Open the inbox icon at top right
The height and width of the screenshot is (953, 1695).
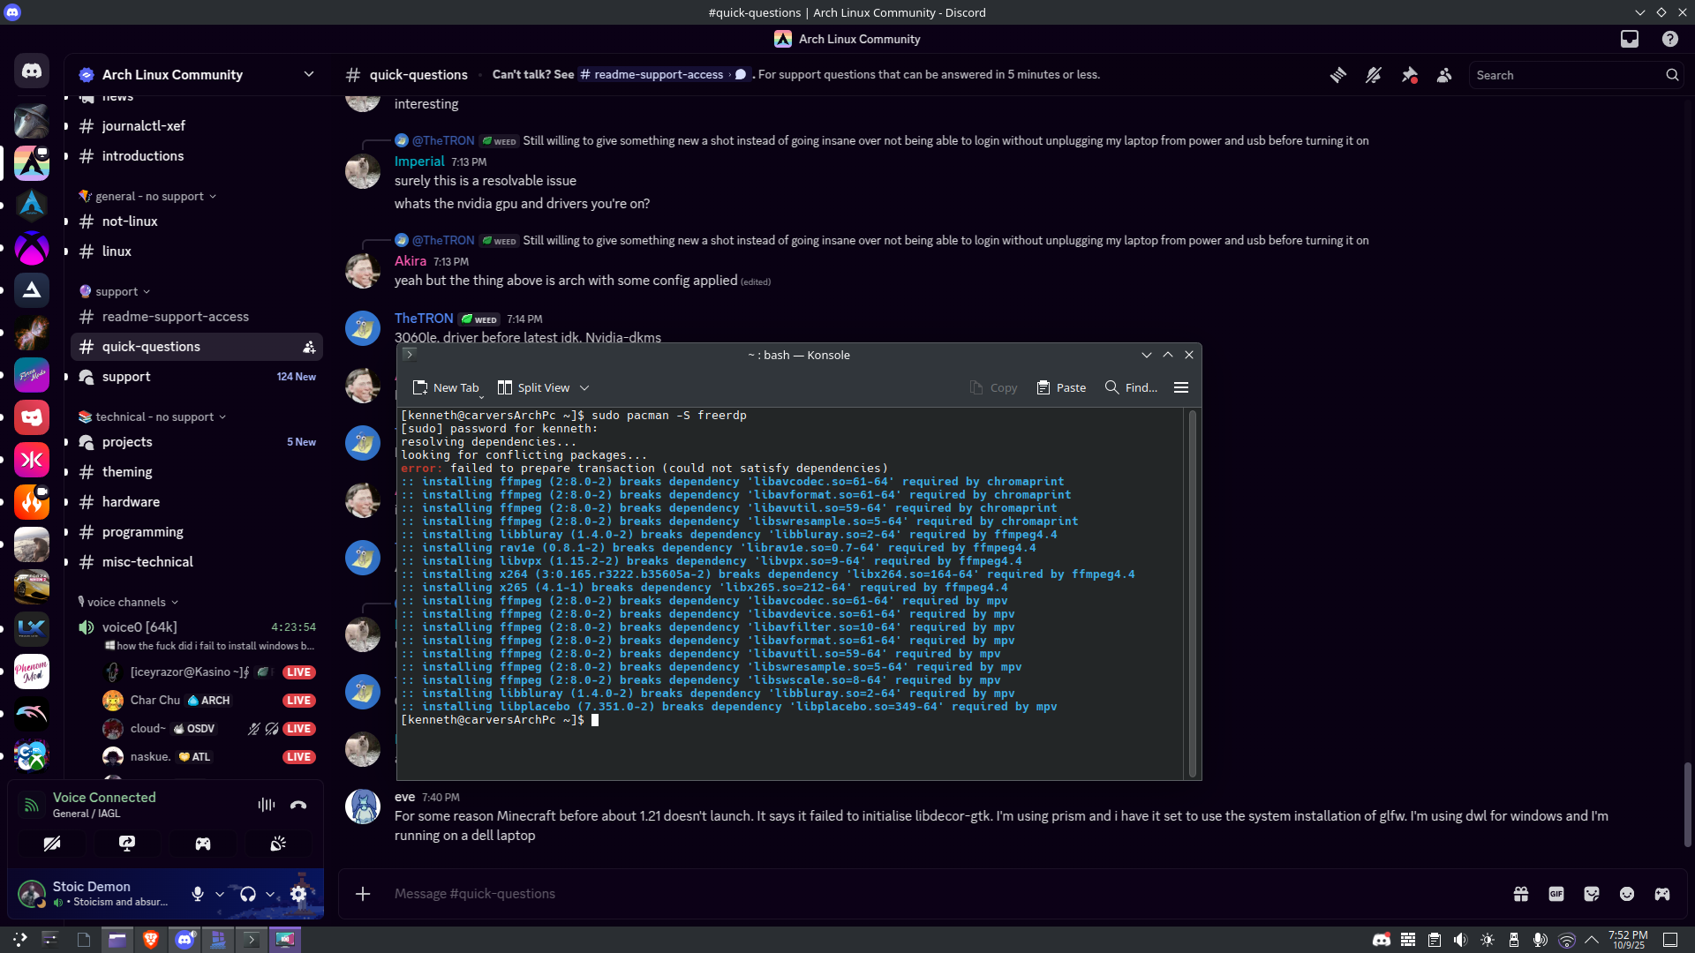[1630, 39]
